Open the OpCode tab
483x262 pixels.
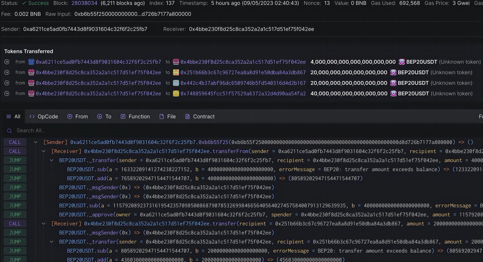pos(44,117)
